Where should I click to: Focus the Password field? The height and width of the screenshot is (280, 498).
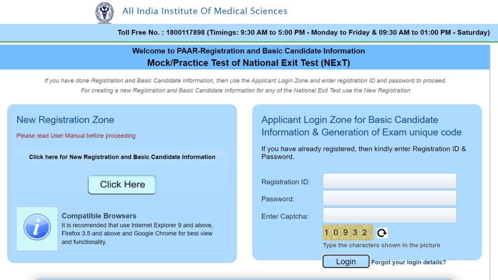click(x=390, y=198)
